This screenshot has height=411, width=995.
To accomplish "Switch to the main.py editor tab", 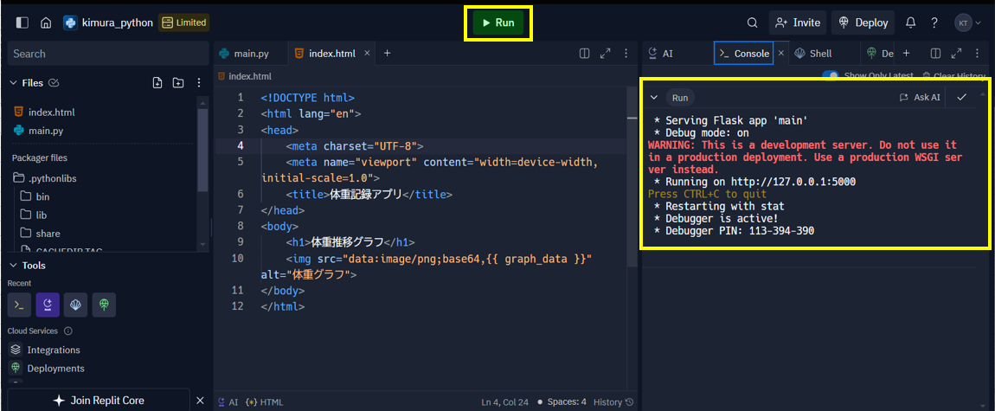I will pos(251,54).
